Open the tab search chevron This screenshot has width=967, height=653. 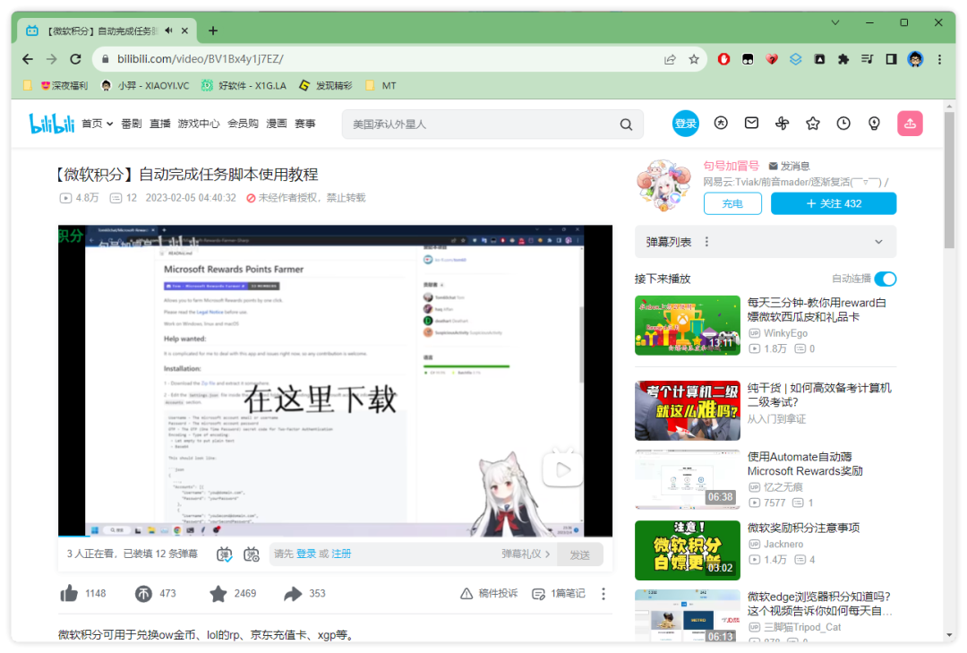835,22
